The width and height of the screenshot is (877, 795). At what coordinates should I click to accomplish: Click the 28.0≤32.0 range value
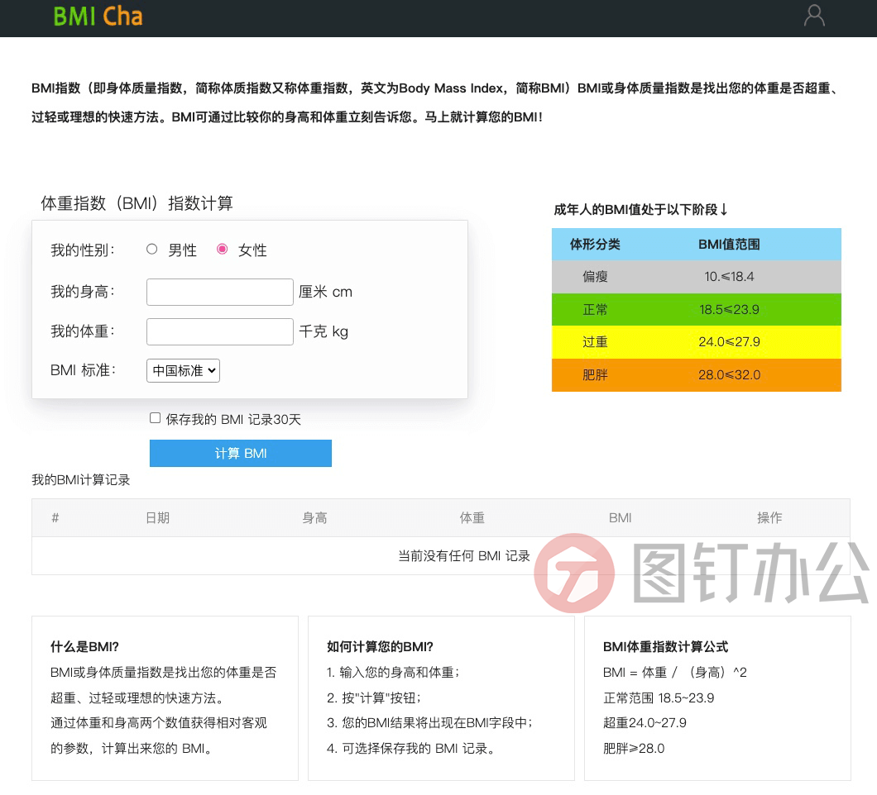coord(730,375)
